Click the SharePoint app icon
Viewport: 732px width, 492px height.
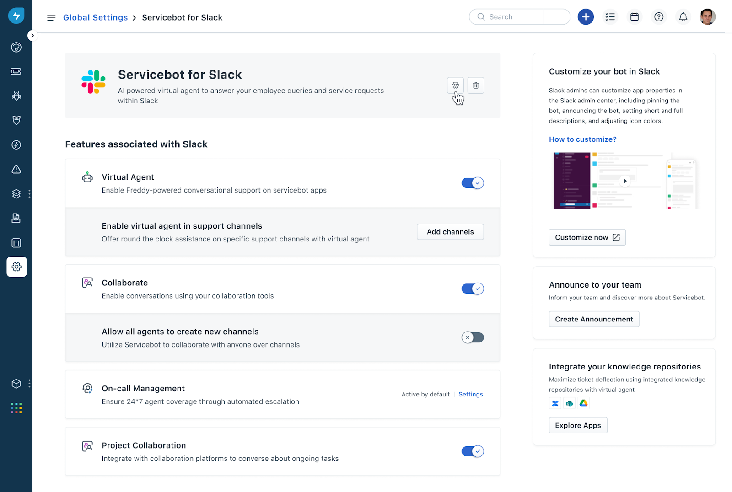569,403
